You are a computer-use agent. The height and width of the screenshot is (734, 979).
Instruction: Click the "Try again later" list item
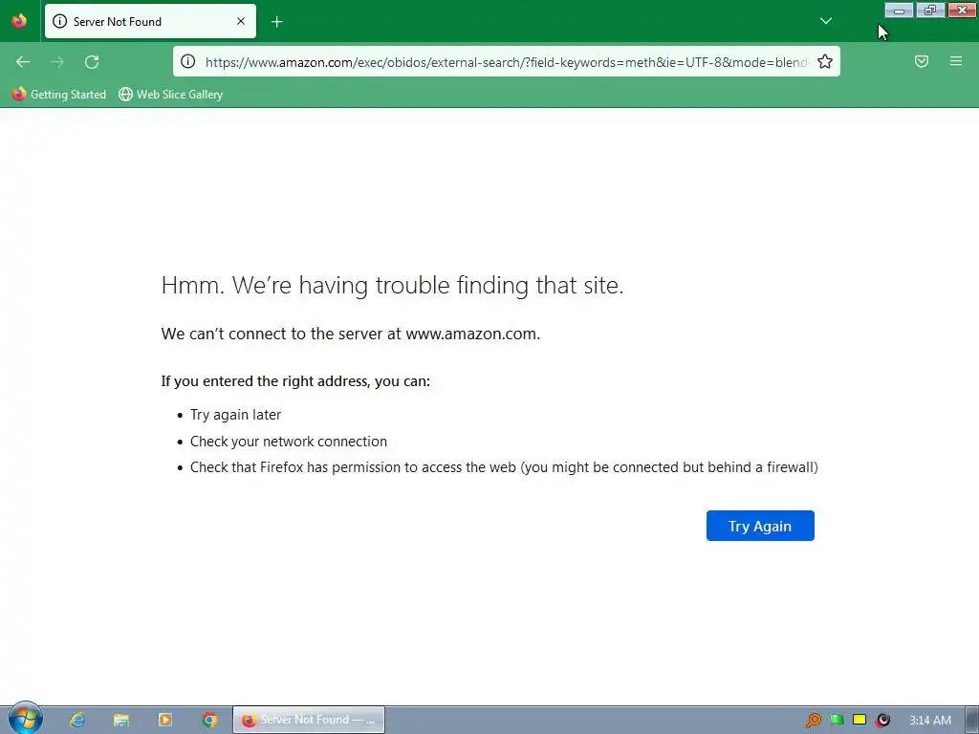click(x=235, y=415)
